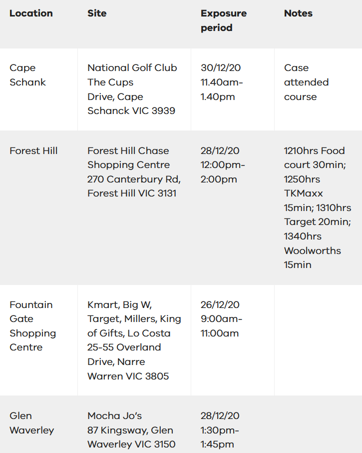The height and width of the screenshot is (453, 362).
Task: Click the Mocha Jo's site address
Action: pos(131,430)
